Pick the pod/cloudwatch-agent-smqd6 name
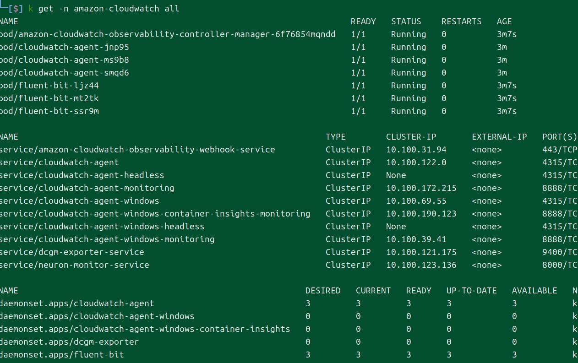 (64, 73)
